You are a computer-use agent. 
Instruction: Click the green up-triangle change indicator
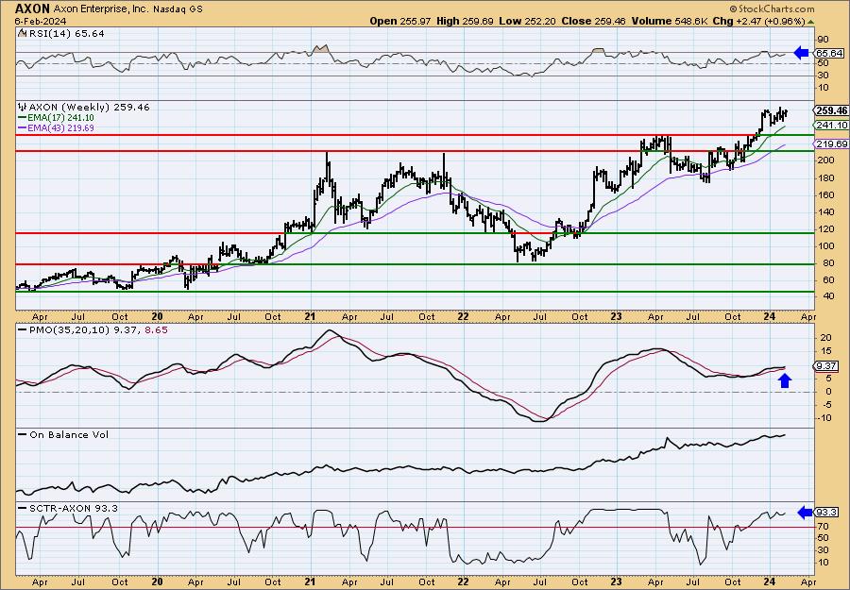pos(810,22)
